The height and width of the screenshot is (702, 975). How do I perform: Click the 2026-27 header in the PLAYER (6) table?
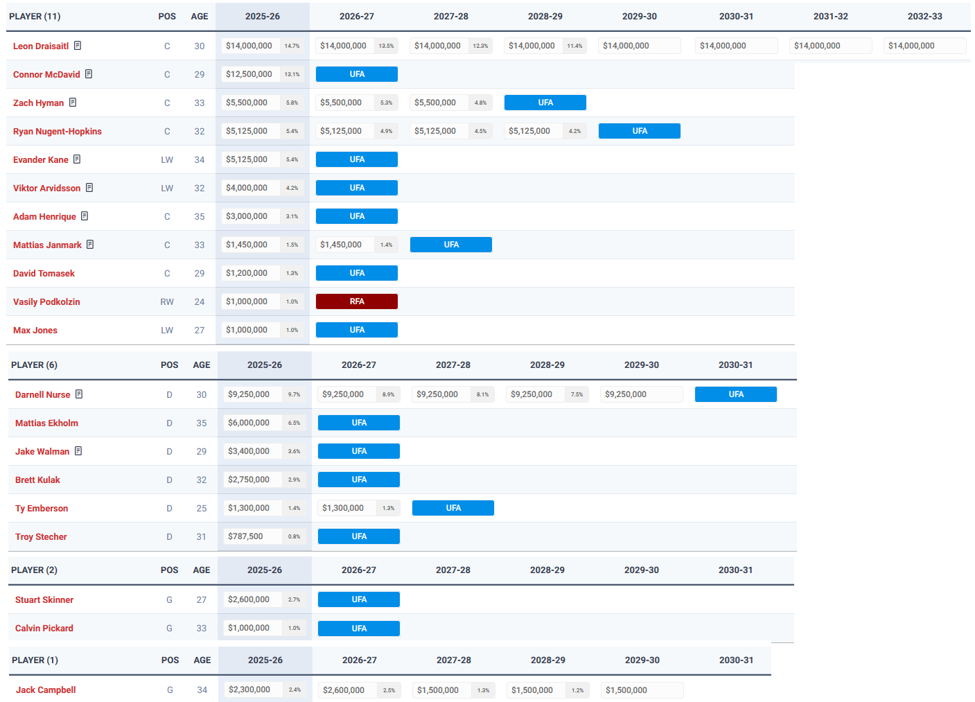click(x=359, y=365)
